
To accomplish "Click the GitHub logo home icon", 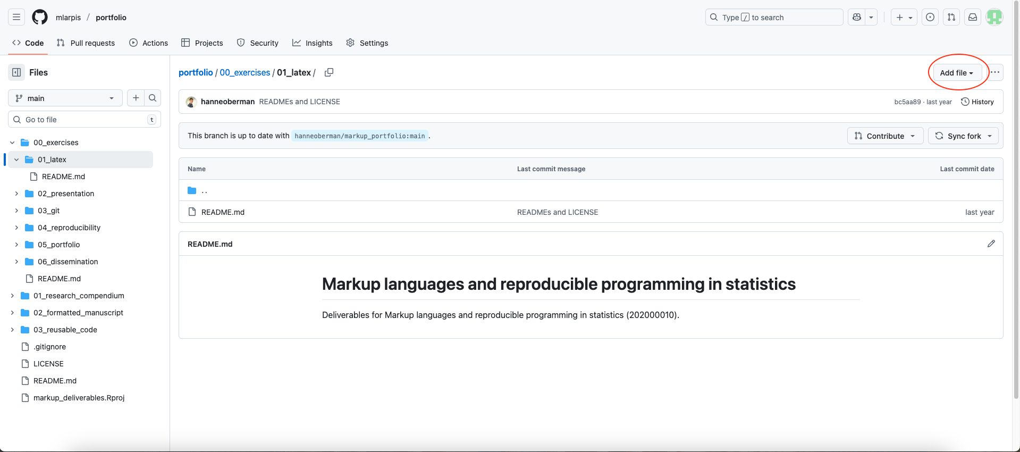I will tap(40, 17).
